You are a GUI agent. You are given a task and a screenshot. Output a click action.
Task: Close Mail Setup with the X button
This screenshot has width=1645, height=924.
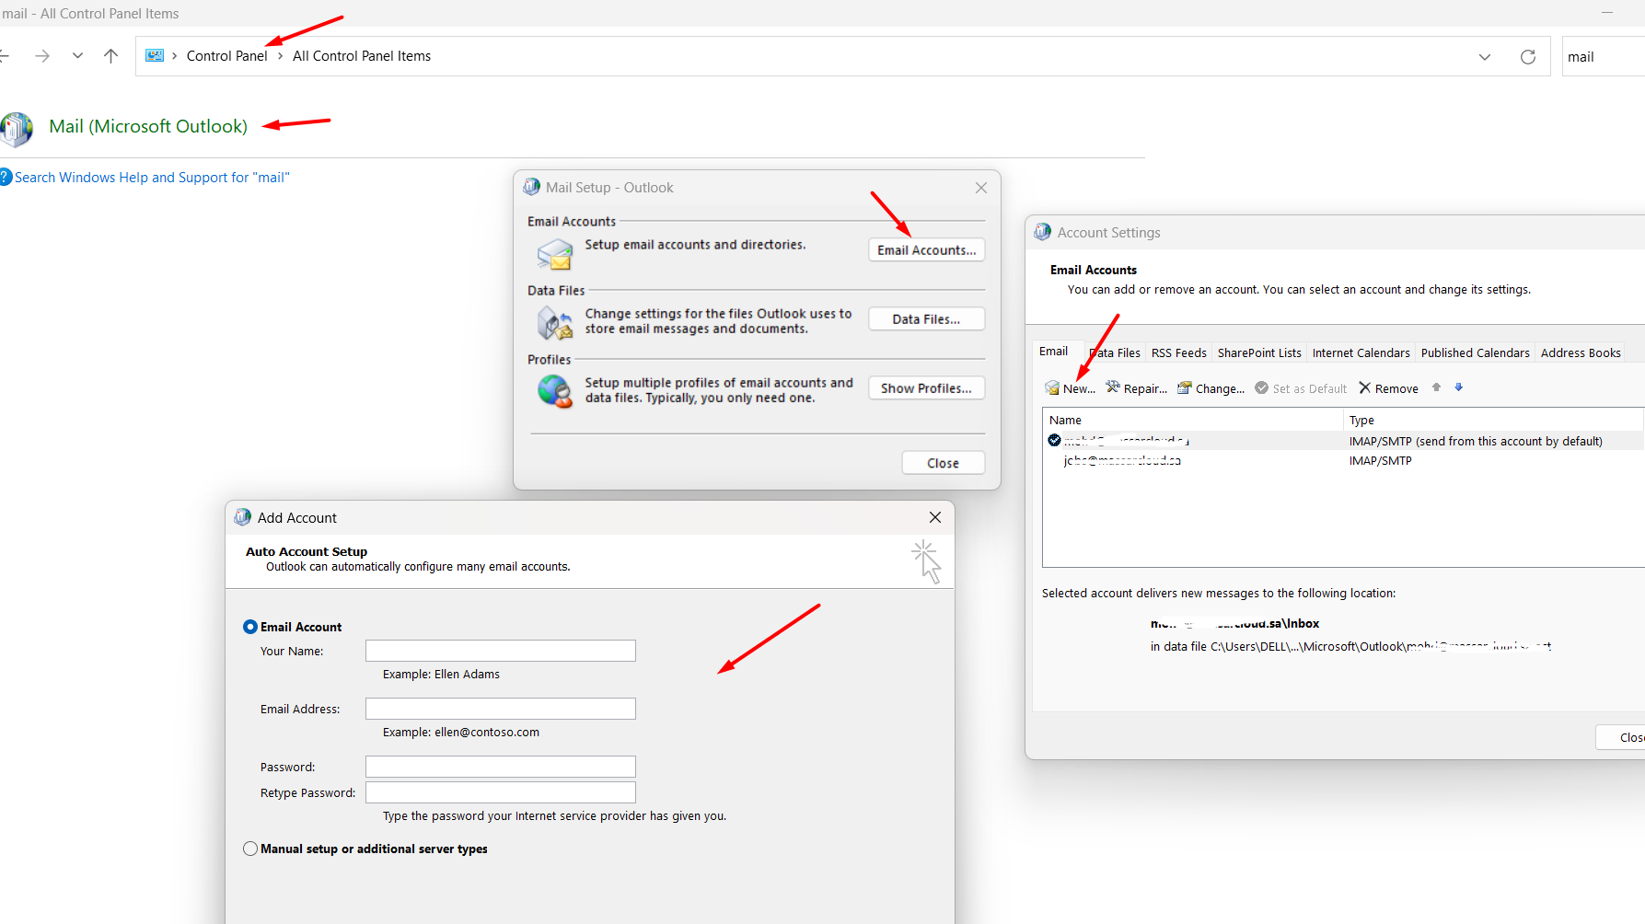pyautogui.click(x=981, y=188)
